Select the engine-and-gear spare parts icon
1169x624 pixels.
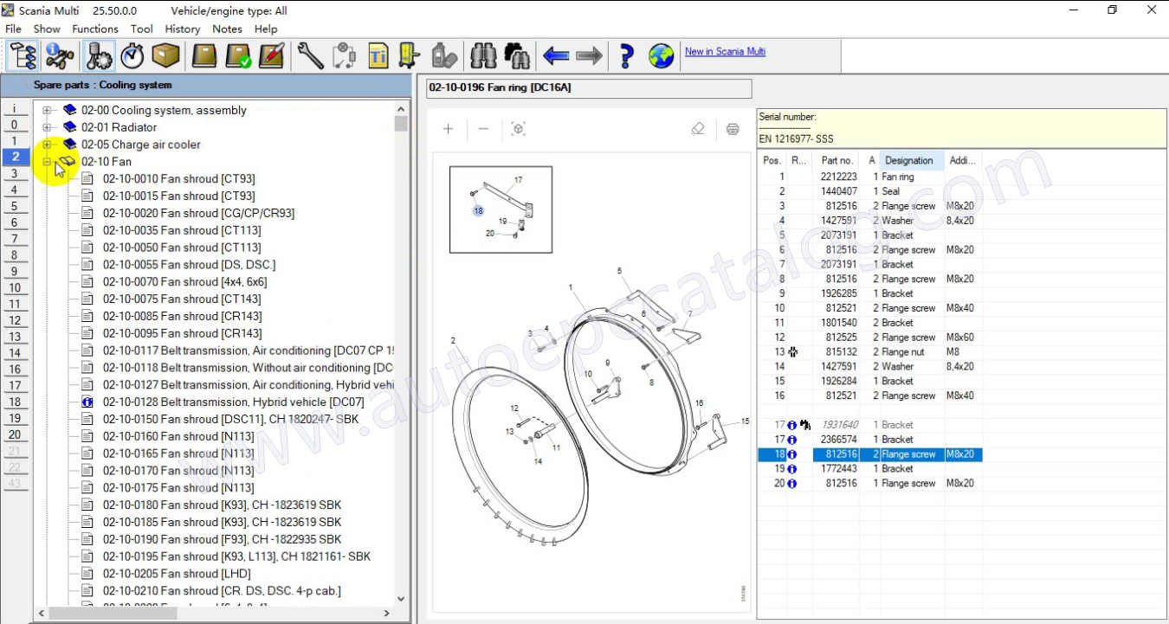pyautogui.click(x=100, y=56)
